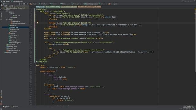Select Trash.vue in project tree
Viewport: 196px width, 110px height.
click(13, 41)
